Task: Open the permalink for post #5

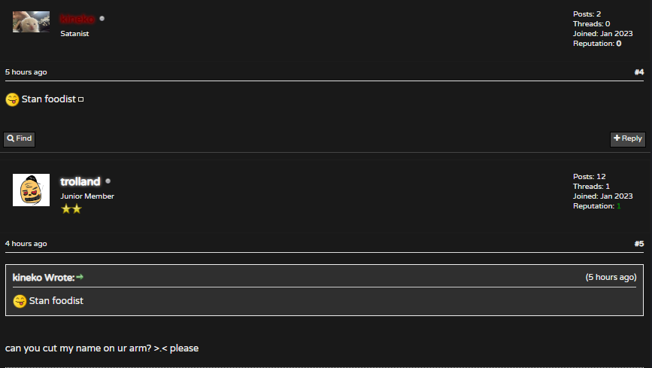Action: (x=638, y=244)
